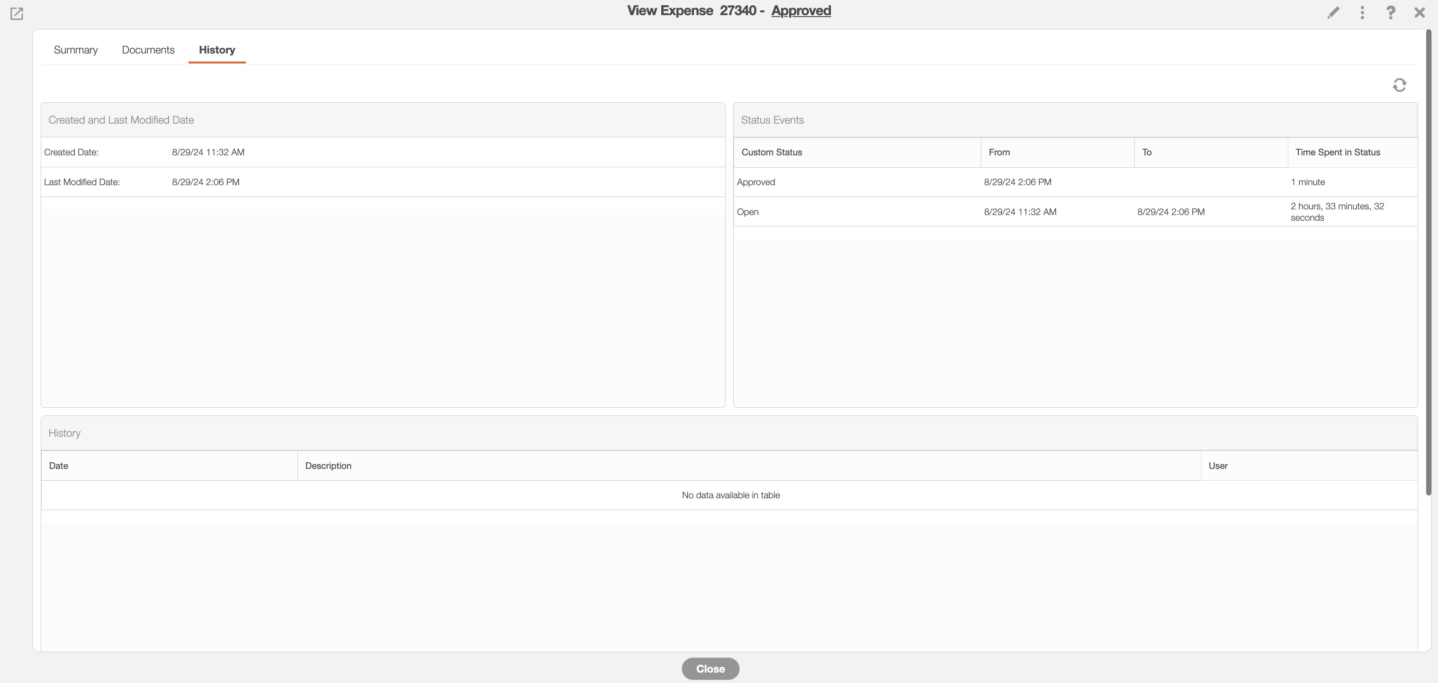Sort by Time Spent in Status column
Screen dimensions: 1438x683
1337,153
